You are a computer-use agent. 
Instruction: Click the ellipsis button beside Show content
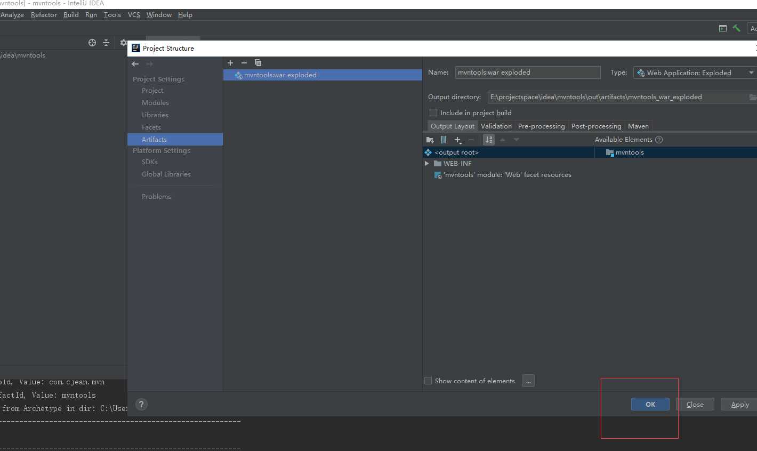[528, 381]
